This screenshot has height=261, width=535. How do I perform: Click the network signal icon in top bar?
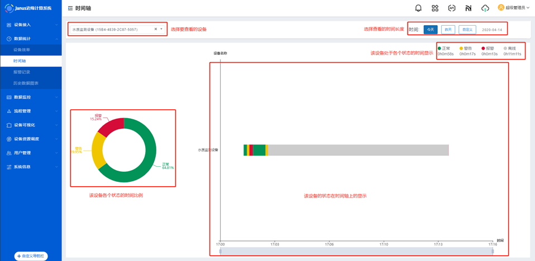pyautogui.click(x=468, y=8)
